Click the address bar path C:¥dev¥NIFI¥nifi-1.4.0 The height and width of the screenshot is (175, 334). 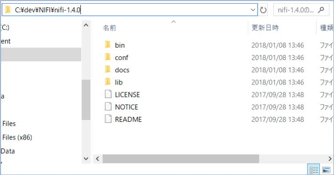[x=48, y=10]
